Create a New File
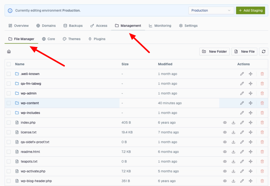This screenshot has height=186, width=270. (244, 52)
